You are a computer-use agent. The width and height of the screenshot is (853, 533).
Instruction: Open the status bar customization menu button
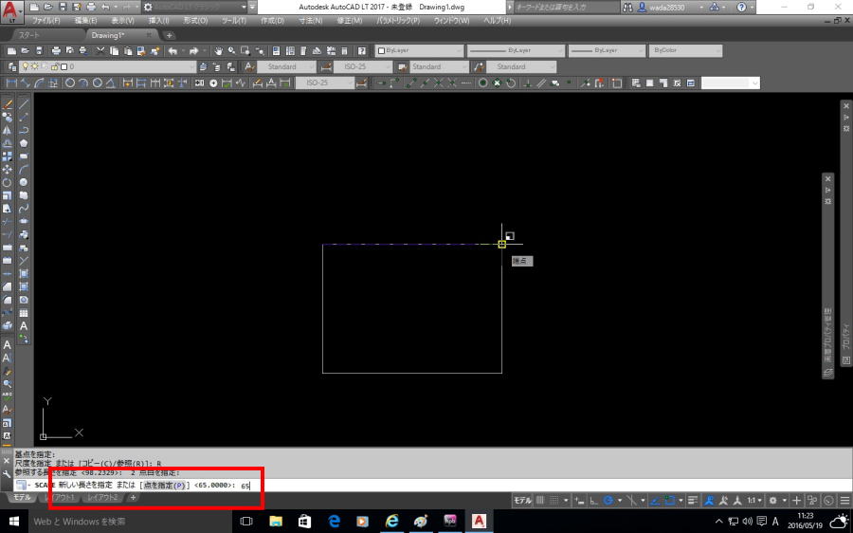844,500
